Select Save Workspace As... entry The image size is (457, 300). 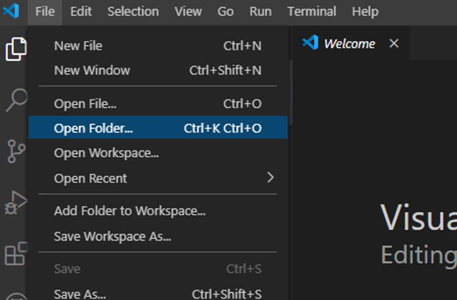(x=112, y=236)
